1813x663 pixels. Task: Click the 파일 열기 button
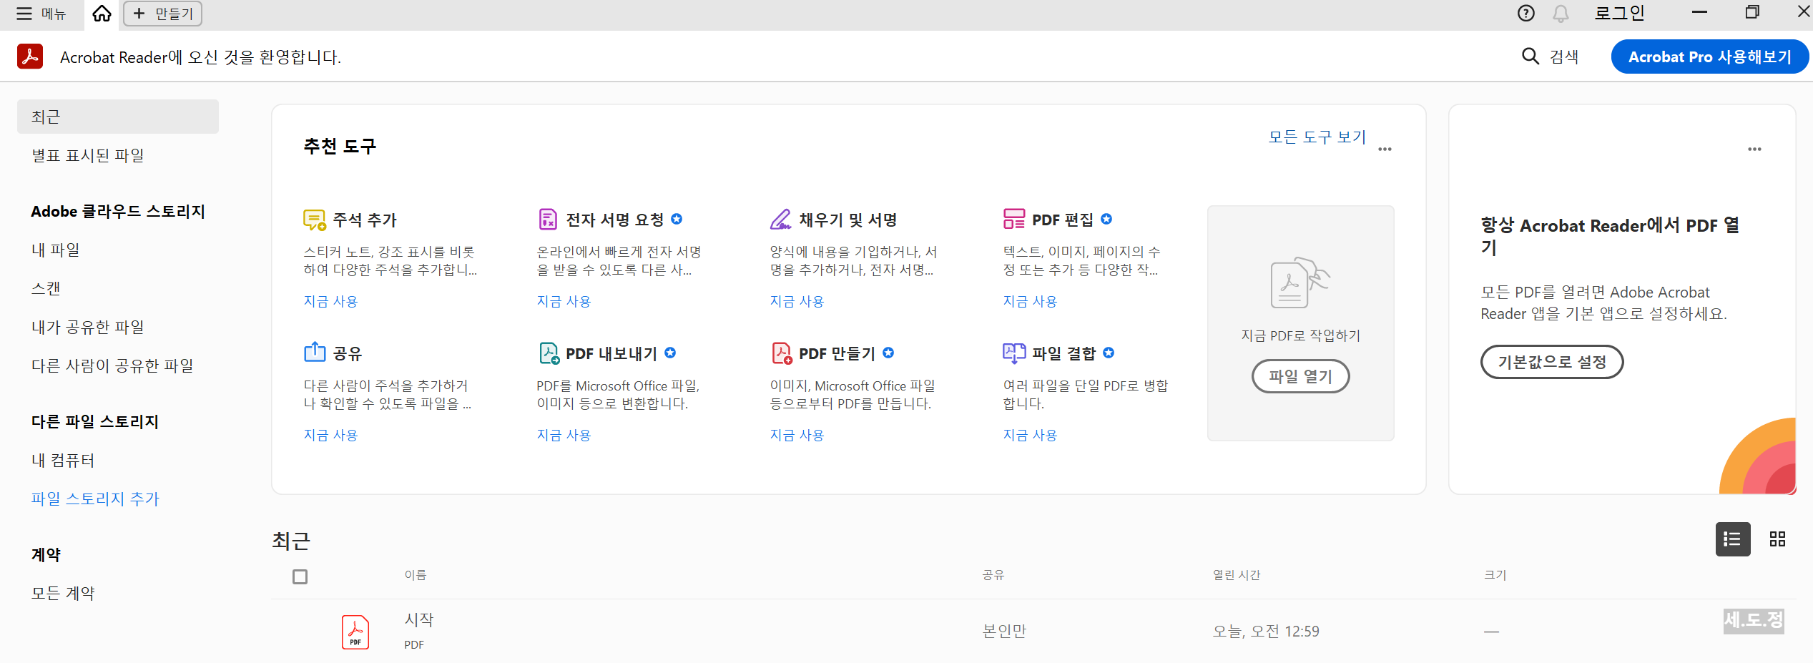[x=1300, y=376]
